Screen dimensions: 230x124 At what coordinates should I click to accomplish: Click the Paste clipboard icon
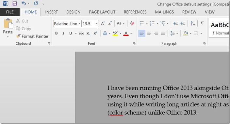pyautogui.click(x=8, y=23)
